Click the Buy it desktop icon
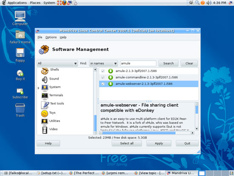Screen dimensions: 234x176 (x=20, y=73)
